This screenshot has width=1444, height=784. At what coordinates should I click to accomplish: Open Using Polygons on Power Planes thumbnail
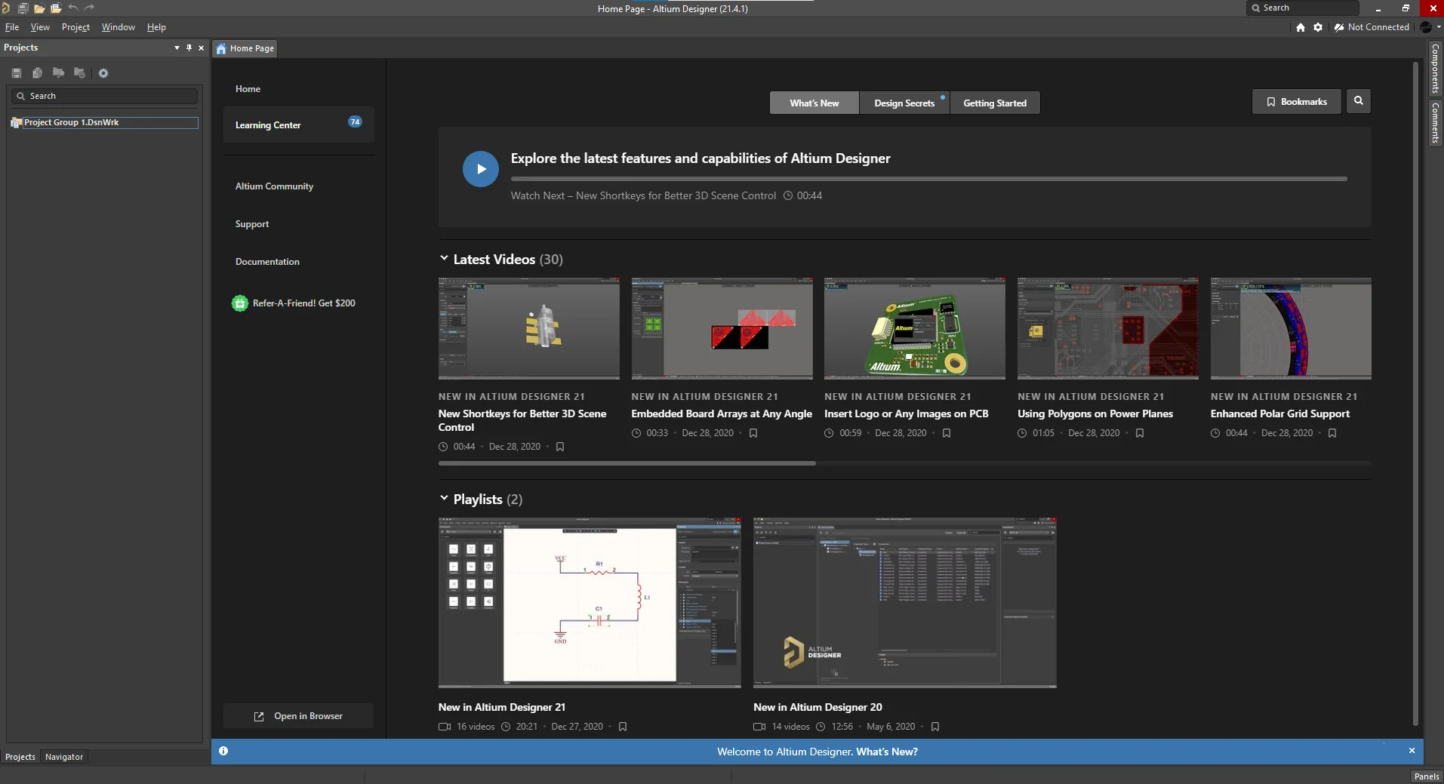[1108, 328]
